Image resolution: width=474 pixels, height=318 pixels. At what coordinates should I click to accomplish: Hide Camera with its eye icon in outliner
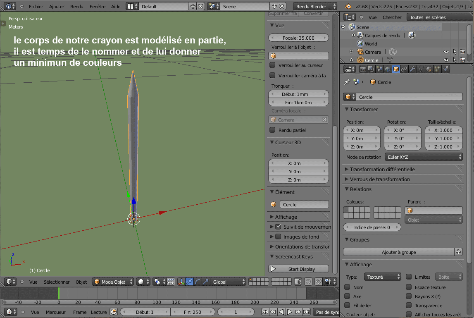446,52
